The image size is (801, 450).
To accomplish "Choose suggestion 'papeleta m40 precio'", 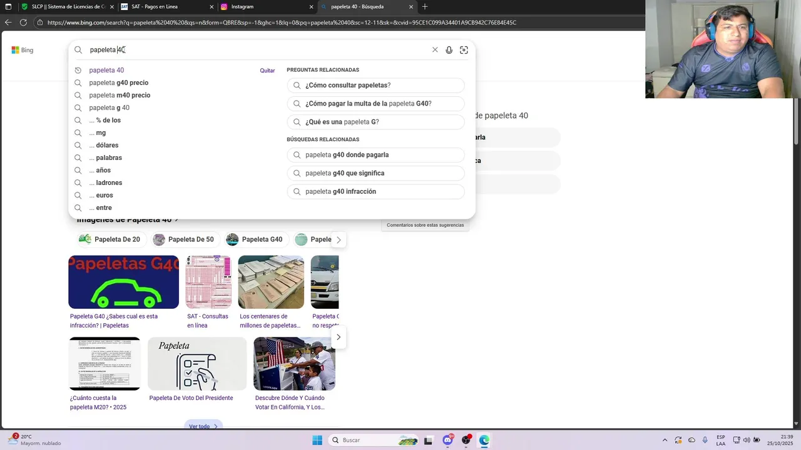I will (120, 95).
